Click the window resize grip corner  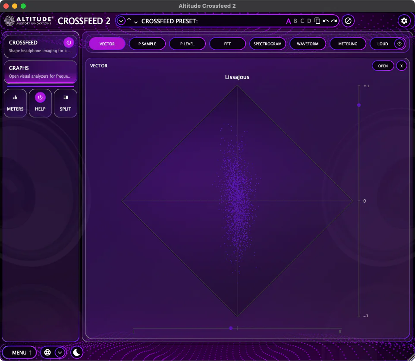pos(411,357)
